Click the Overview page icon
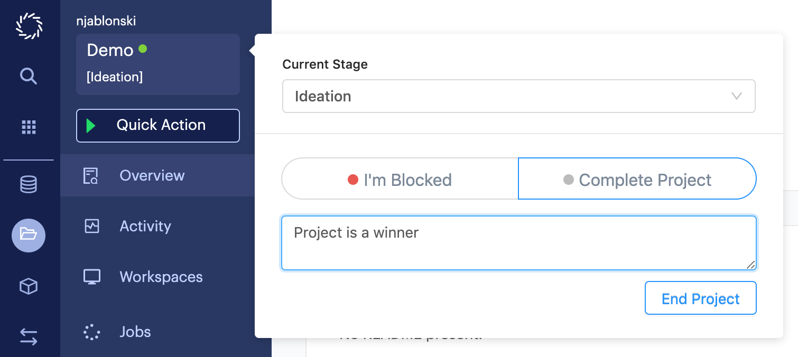 click(x=92, y=175)
